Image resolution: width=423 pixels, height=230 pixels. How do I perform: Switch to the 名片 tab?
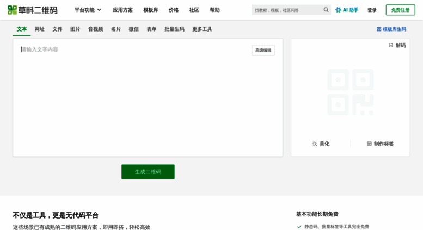pyautogui.click(x=116, y=29)
